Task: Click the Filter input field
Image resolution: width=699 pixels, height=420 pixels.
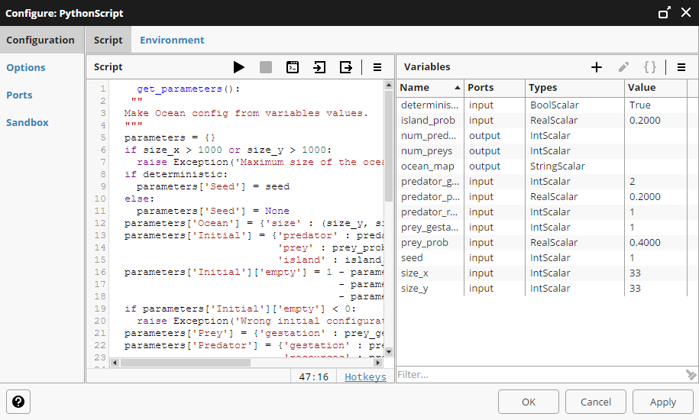Action: coord(540,375)
